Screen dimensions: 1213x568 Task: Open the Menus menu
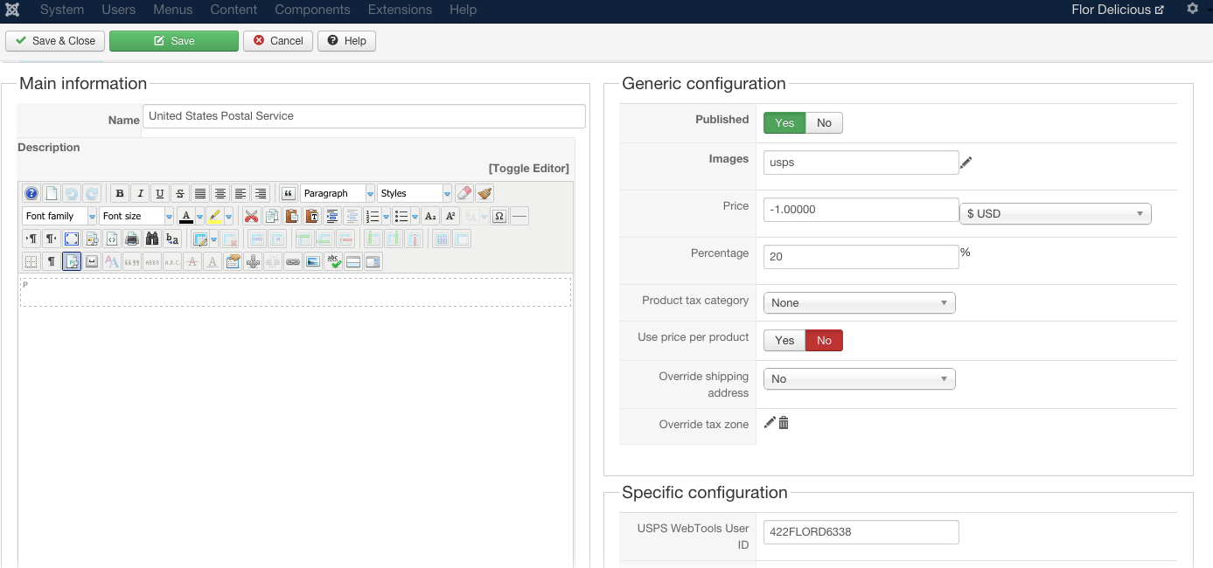tap(173, 10)
